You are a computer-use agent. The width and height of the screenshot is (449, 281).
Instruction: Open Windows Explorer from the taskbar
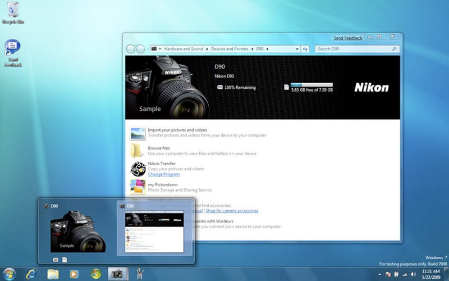[53, 274]
